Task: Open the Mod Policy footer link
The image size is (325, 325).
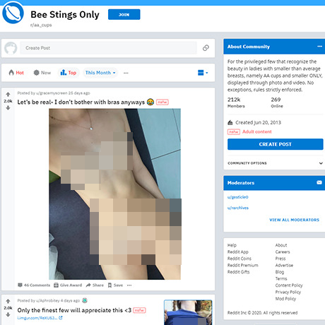Action: [x=285, y=299]
